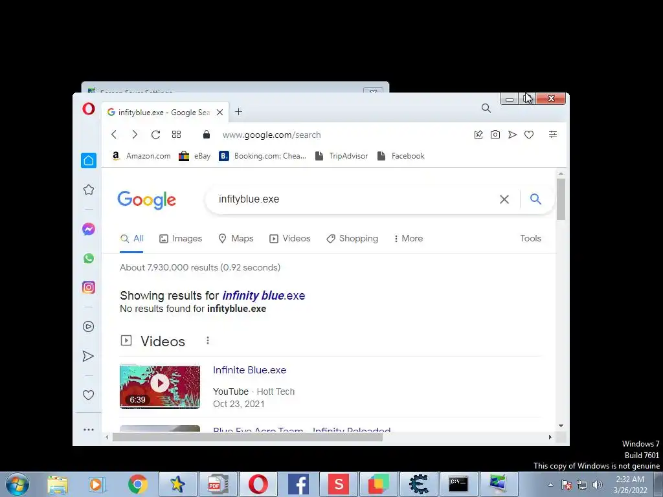This screenshot has width=663, height=497.
Task: Open Easy Setup sliders icon
Action: coord(553,135)
